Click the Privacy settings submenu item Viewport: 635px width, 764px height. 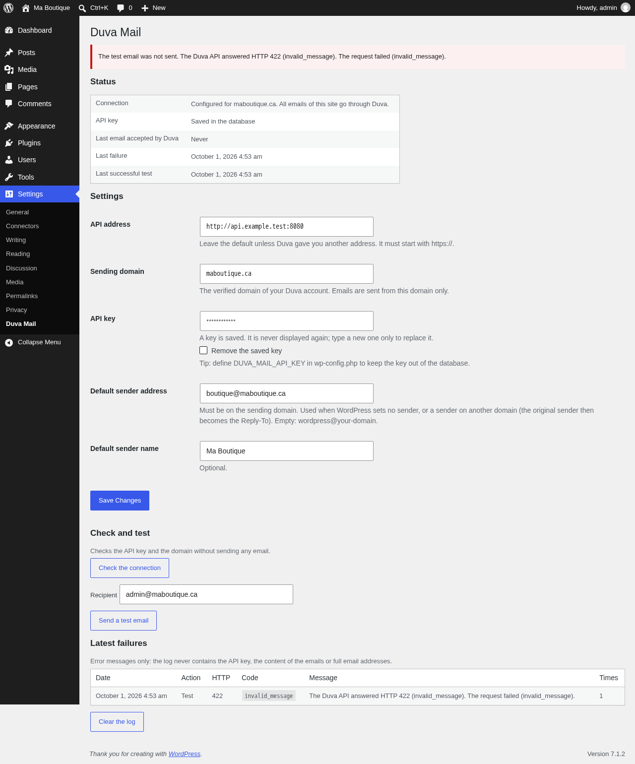[16, 310]
